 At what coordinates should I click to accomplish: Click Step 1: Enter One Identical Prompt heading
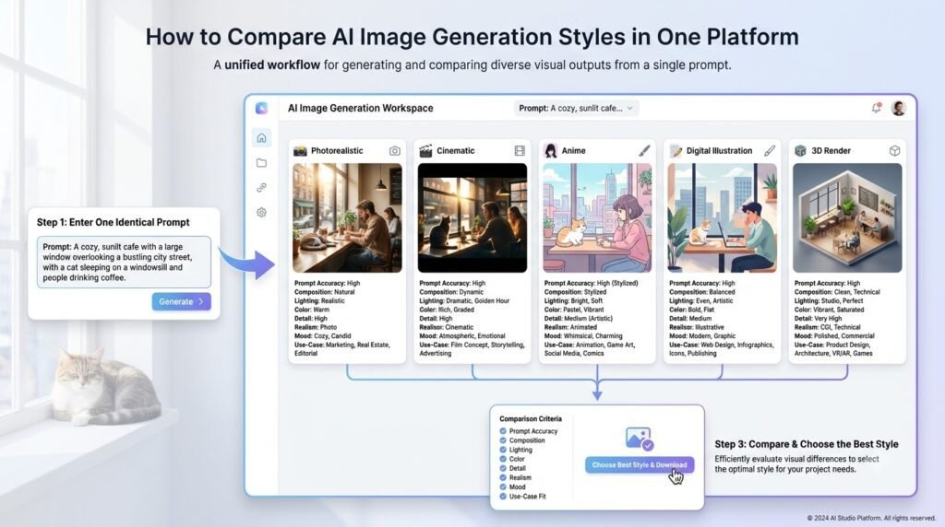114,222
